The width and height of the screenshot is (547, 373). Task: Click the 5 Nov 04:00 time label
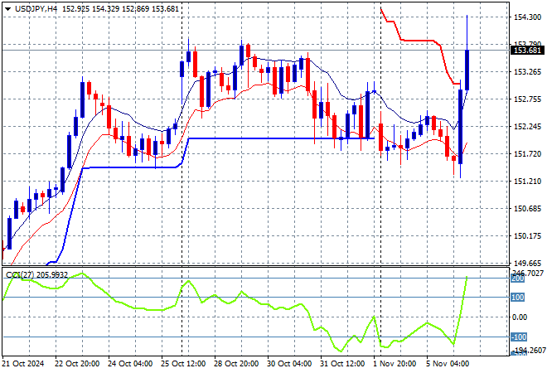[x=448, y=364]
